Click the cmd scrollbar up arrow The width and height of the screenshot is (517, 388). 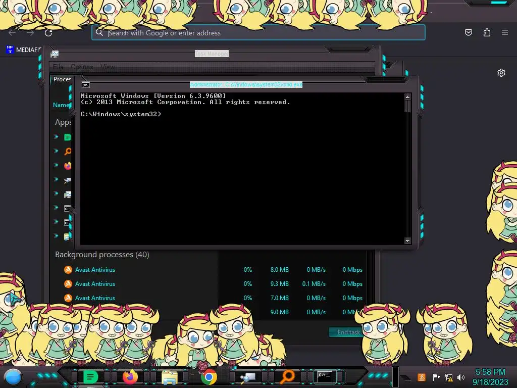click(407, 96)
